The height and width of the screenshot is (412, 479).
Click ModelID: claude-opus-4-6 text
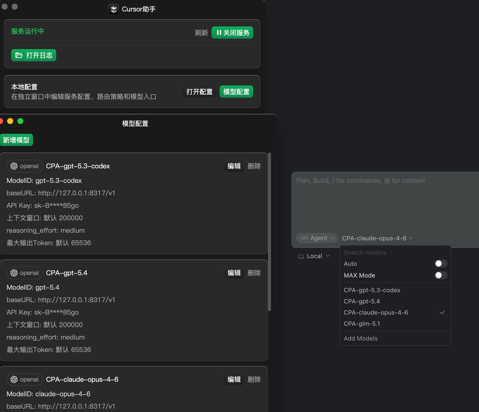(x=48, y=394)
